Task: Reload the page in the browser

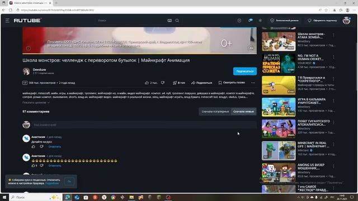Action: click(x=11, y=10)
